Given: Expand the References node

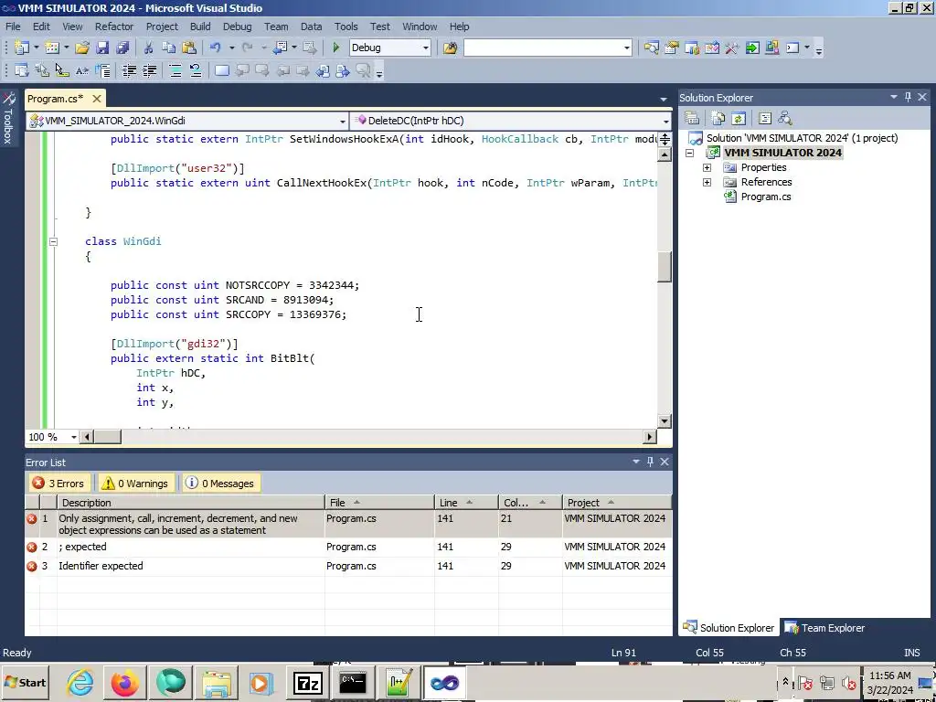Looking at the screenshot, I should [x=707, y=182].
